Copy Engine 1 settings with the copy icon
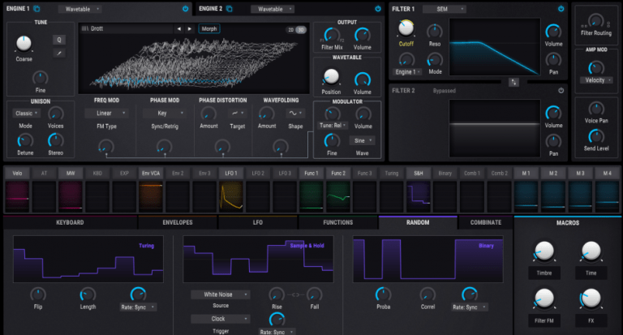The height and width of the screenshot is (335, 623). [37, 9]
